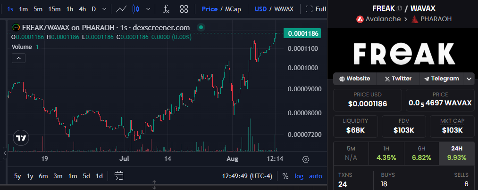
Task: Toggle percent scale on the chart
Action: click(285, 176)
